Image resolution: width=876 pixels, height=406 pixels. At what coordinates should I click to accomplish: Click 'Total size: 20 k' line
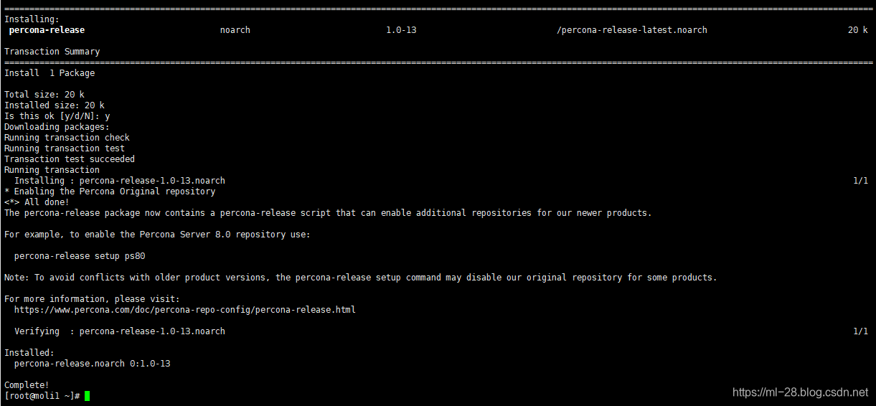point(44,95)
